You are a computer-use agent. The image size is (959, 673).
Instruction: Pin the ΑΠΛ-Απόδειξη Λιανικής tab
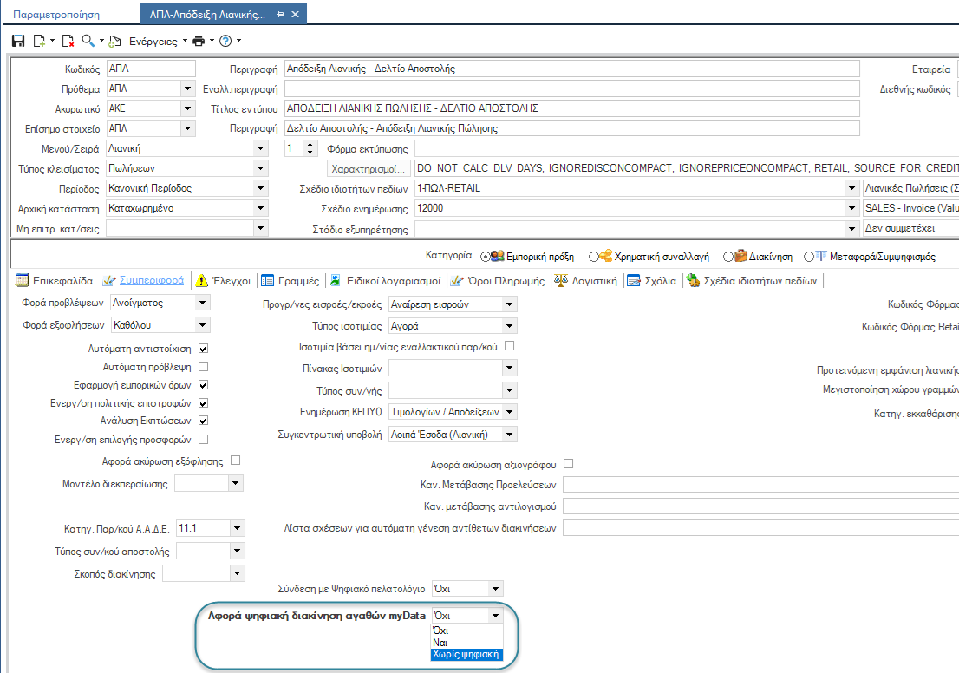click(x=280, y=14)
